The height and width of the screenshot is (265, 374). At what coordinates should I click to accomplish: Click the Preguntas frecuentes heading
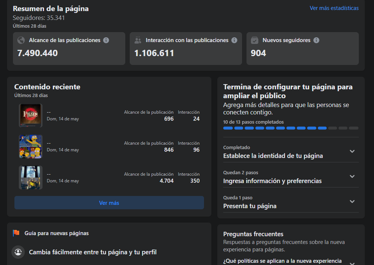pos(253,234)
